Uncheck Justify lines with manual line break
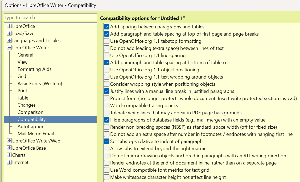This screenshot has width=300, height=182. tap(106, 91)
